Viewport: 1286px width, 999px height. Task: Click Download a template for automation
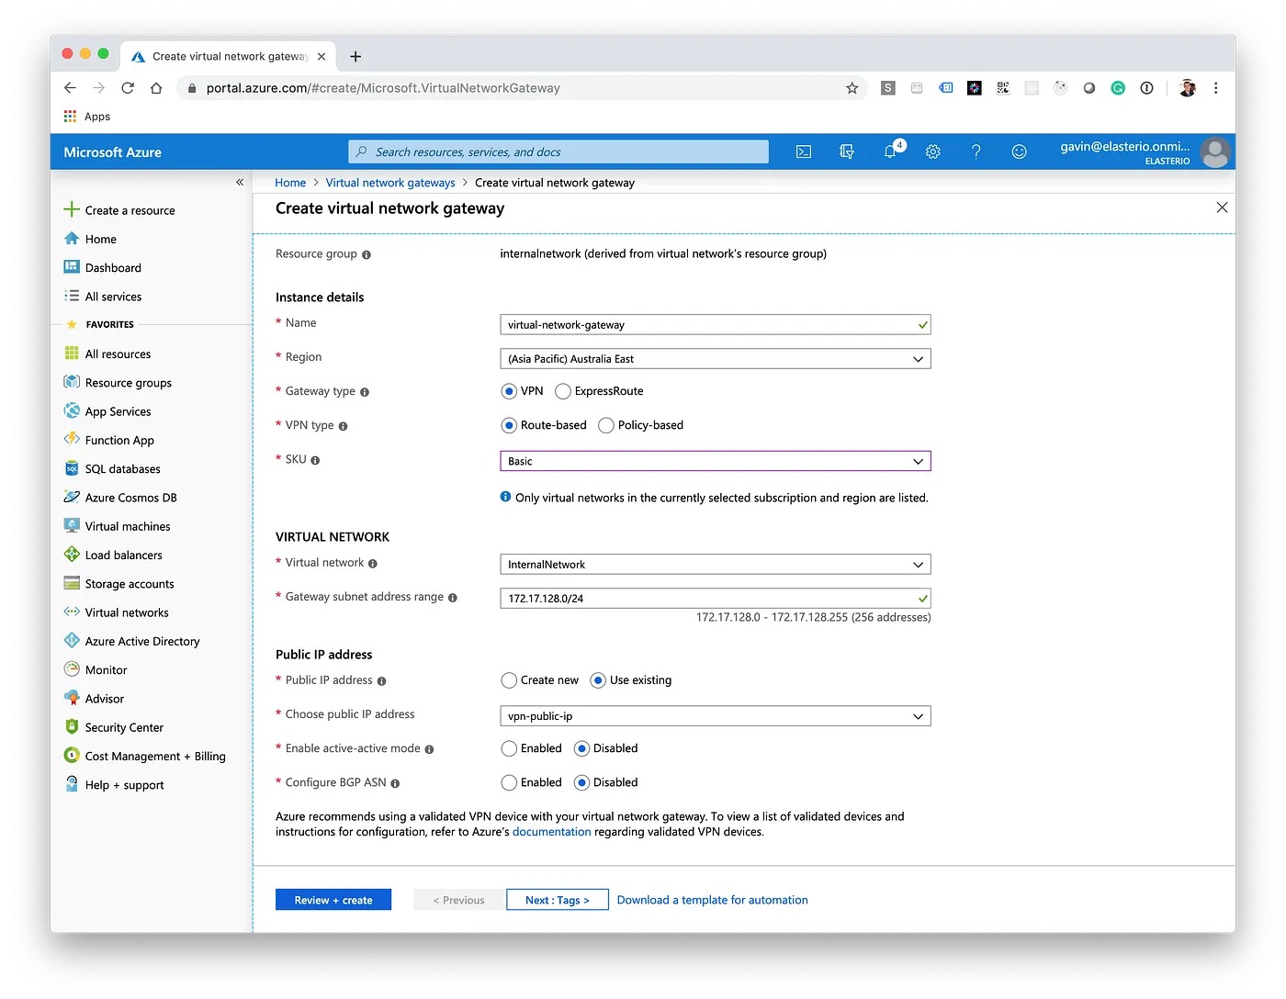[x=713, y=900]
